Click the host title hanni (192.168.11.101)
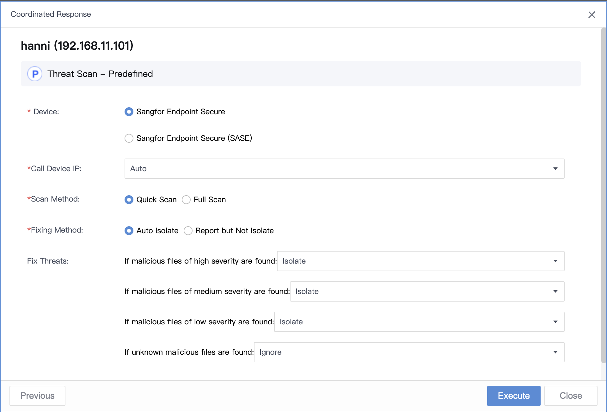The image size is (607, 412). pos(77,46)
